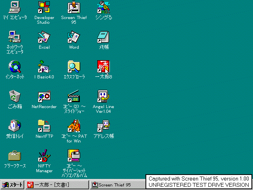Image resolution: width=253 pixels, height=190 pixels.
Task: Click the NIFTY Manager shortcut icon
Action: pos(44,156)
